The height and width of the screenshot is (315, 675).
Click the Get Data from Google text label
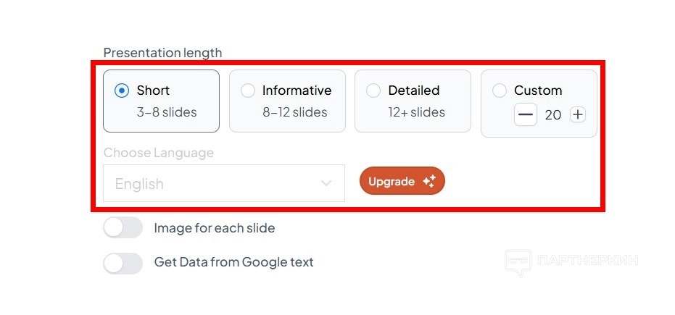tap(233, 262)
